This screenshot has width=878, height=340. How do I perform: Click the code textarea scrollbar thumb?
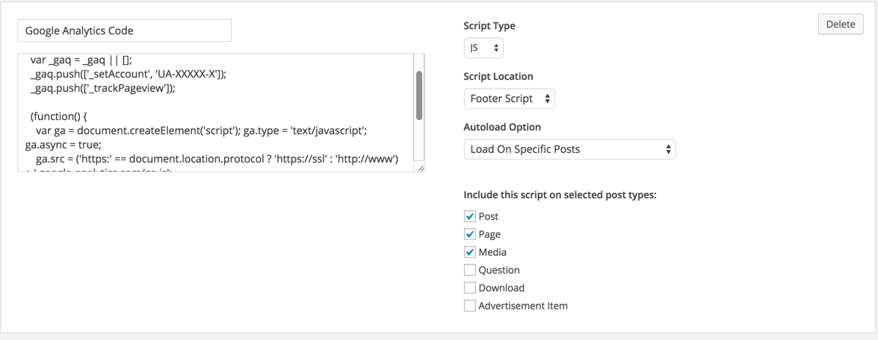419,95
